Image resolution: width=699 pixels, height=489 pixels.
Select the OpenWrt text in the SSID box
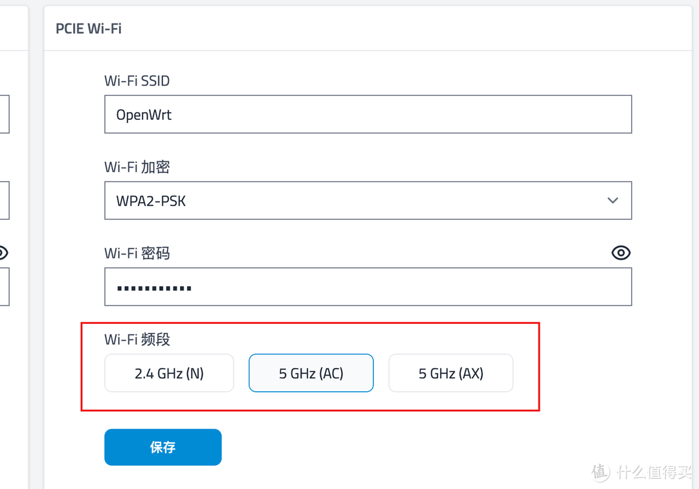[143, 114]
